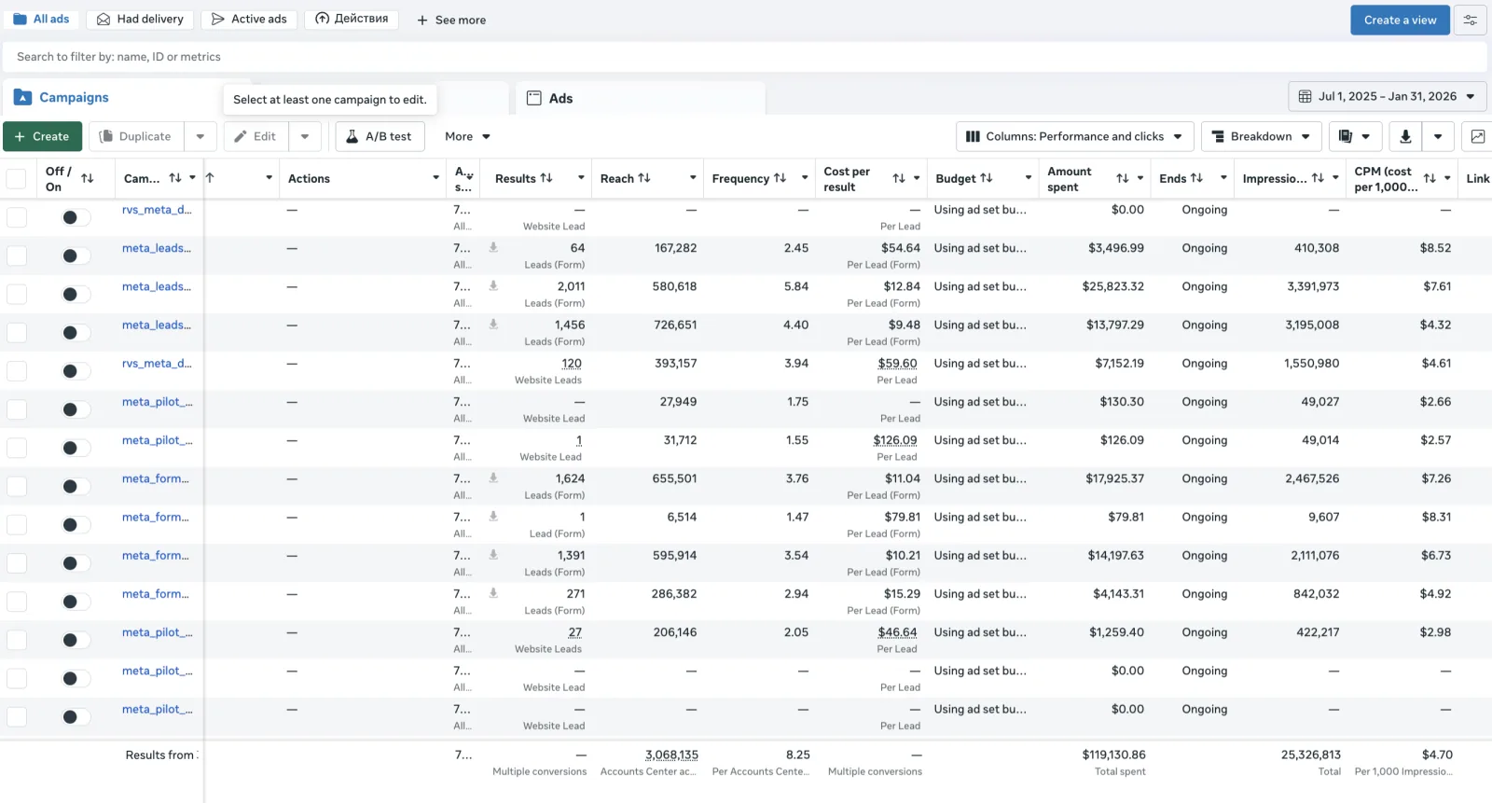This screenshot has width=1492, height=803.
Task: Sort by Off / On column arrows
Action: [88, 178]
